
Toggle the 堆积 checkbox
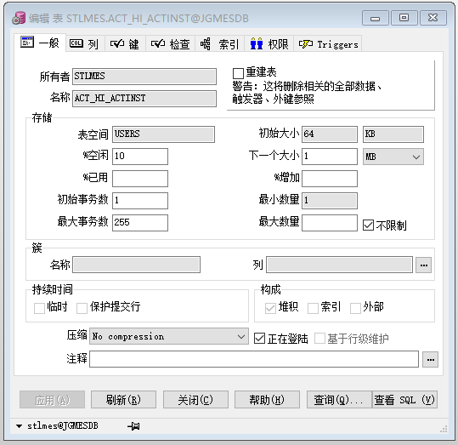click(270, 308)
